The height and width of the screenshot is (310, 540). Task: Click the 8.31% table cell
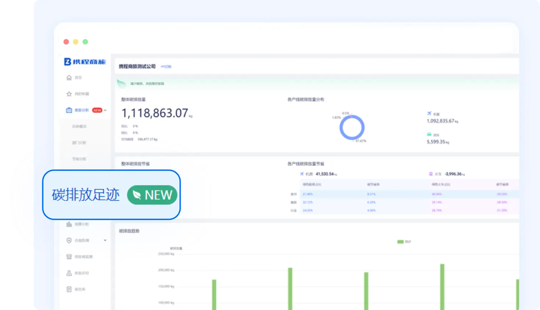371,194
